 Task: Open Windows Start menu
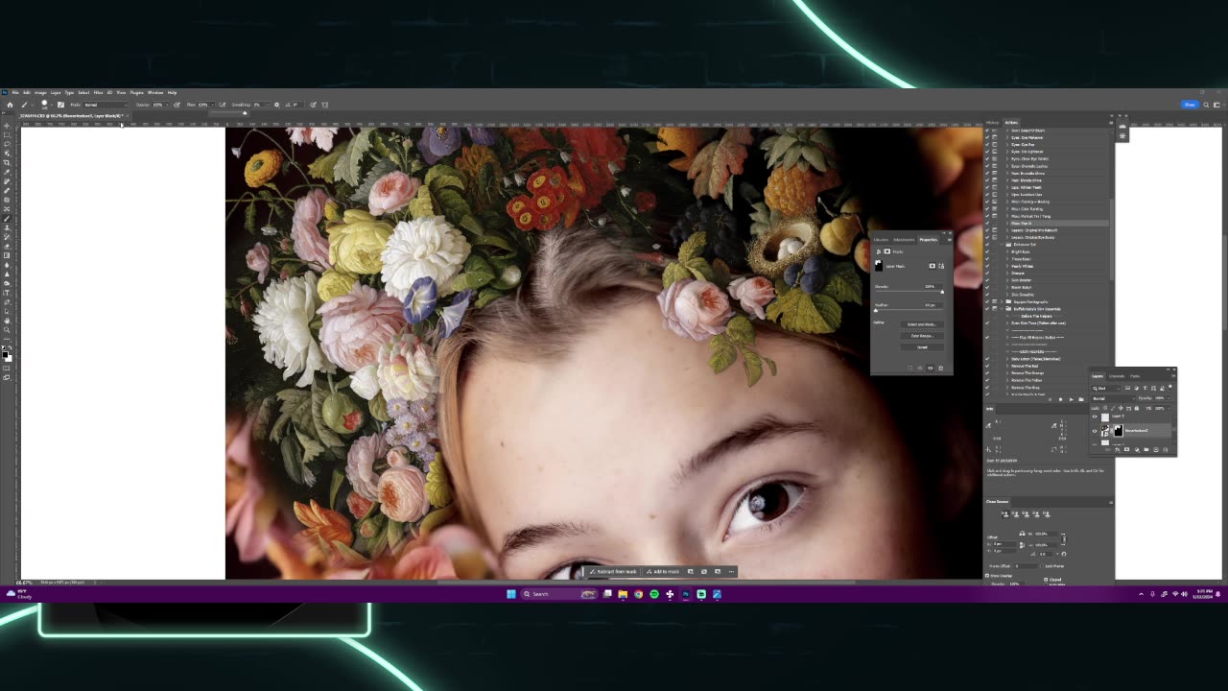(x=510, y=594)
